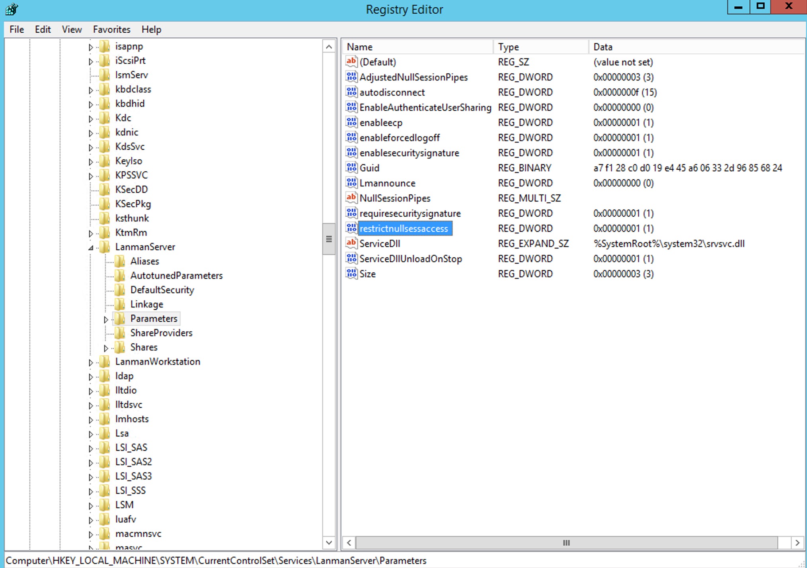
Task: Click the ServiceDllUnloadOnStop value icon
Action: [351, 258]
